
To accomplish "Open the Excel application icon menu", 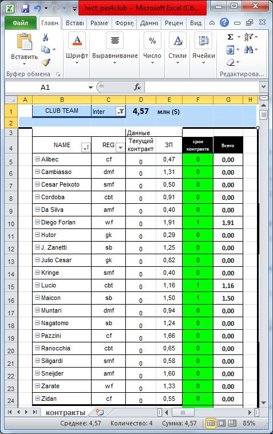I will point(10,9).
